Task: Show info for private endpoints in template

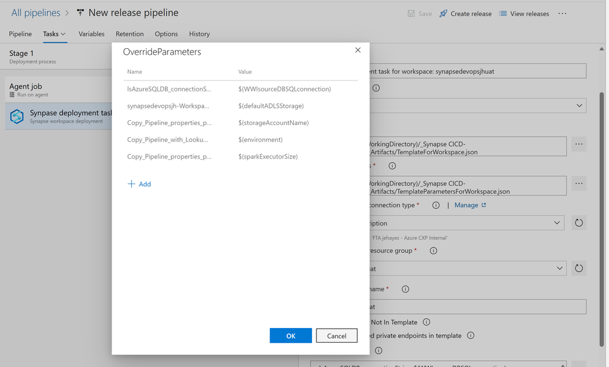Action: coord(471,335)
